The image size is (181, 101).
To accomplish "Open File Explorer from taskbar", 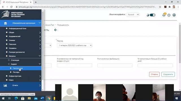I will (x=29, y=98).
